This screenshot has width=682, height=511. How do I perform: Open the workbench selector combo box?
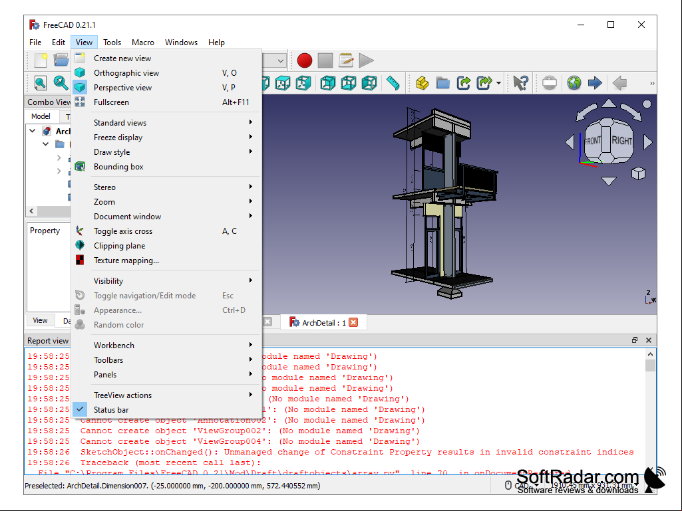point(274,60)
